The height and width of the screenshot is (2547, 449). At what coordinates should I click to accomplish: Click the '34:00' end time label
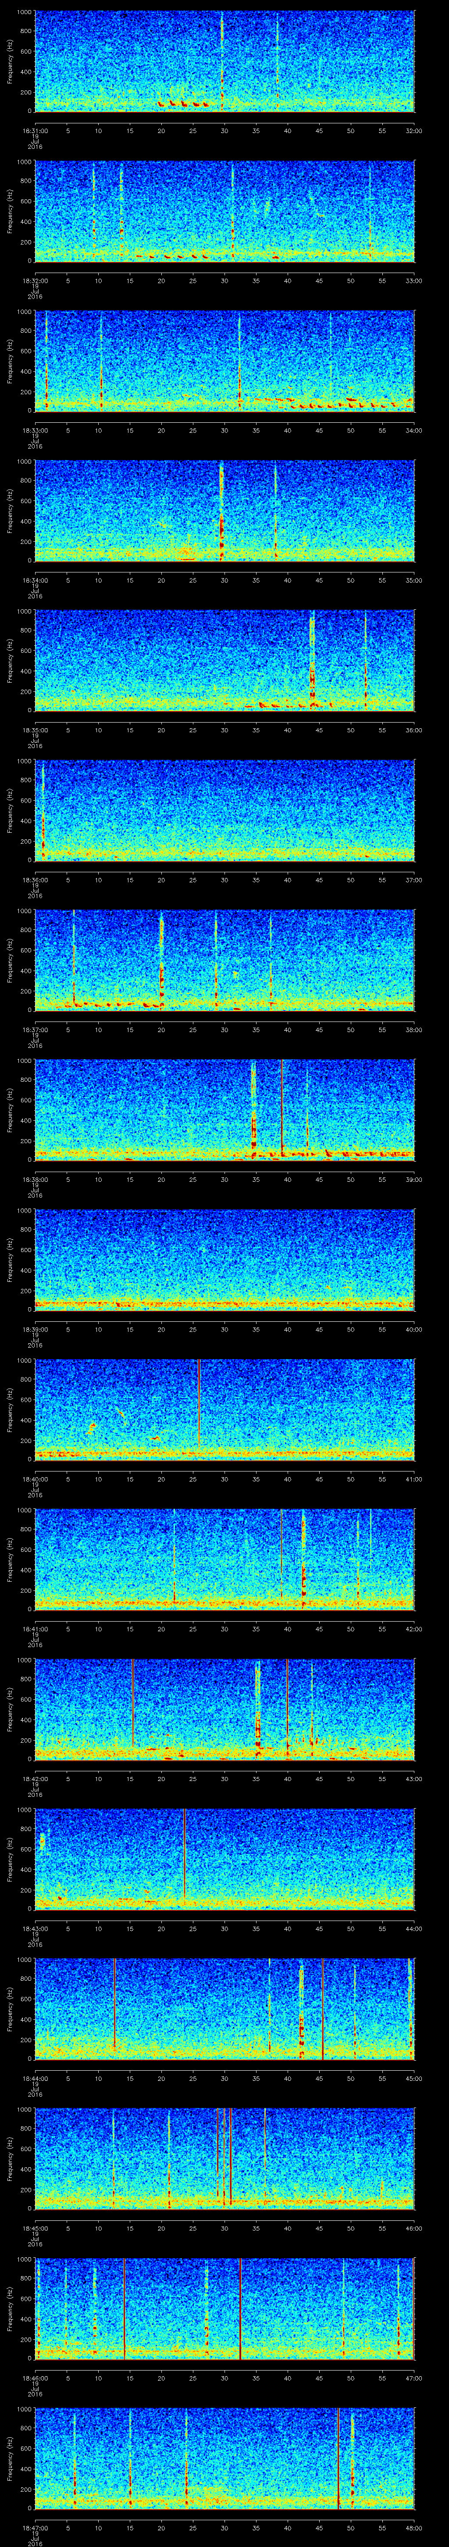click(413, 430)
